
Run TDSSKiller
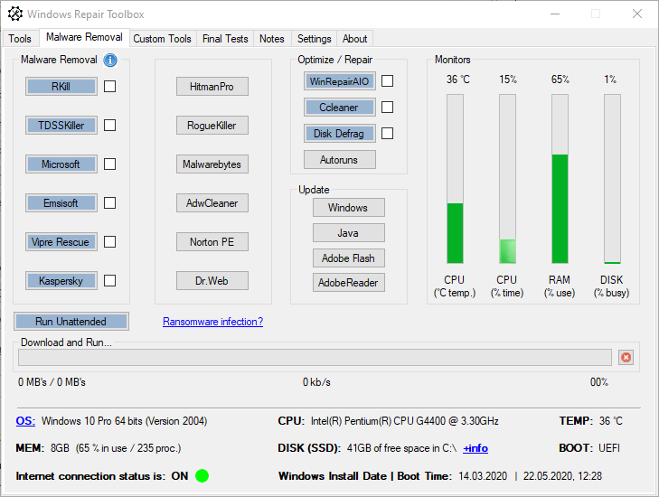pos(61,126)
